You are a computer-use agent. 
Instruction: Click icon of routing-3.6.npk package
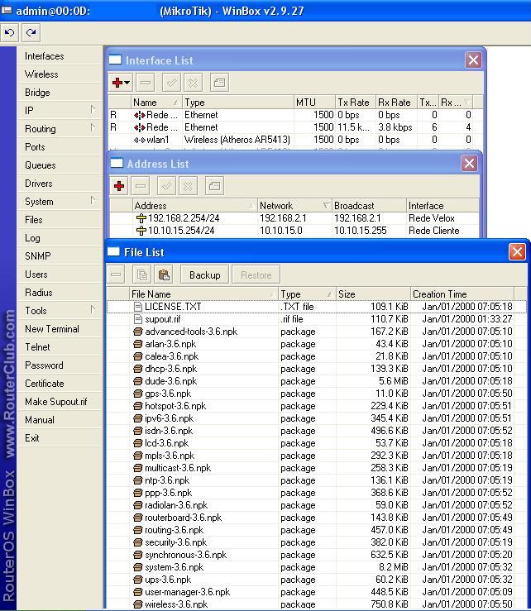click(137, 530)
